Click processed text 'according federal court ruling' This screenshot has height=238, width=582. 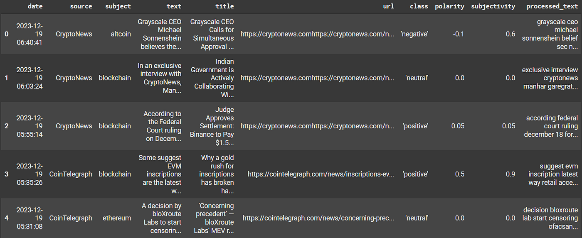(x=551, y=126)
